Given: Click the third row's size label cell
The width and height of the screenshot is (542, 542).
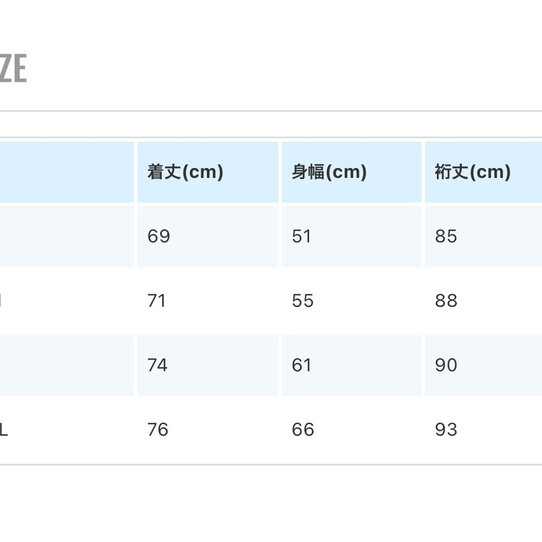Looking at the screenshot, I should pos(67,365).
